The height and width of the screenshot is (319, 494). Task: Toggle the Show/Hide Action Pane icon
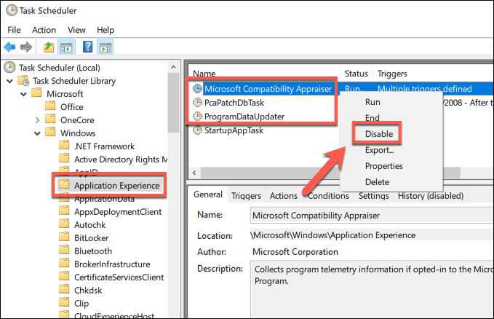coord(105,47)
